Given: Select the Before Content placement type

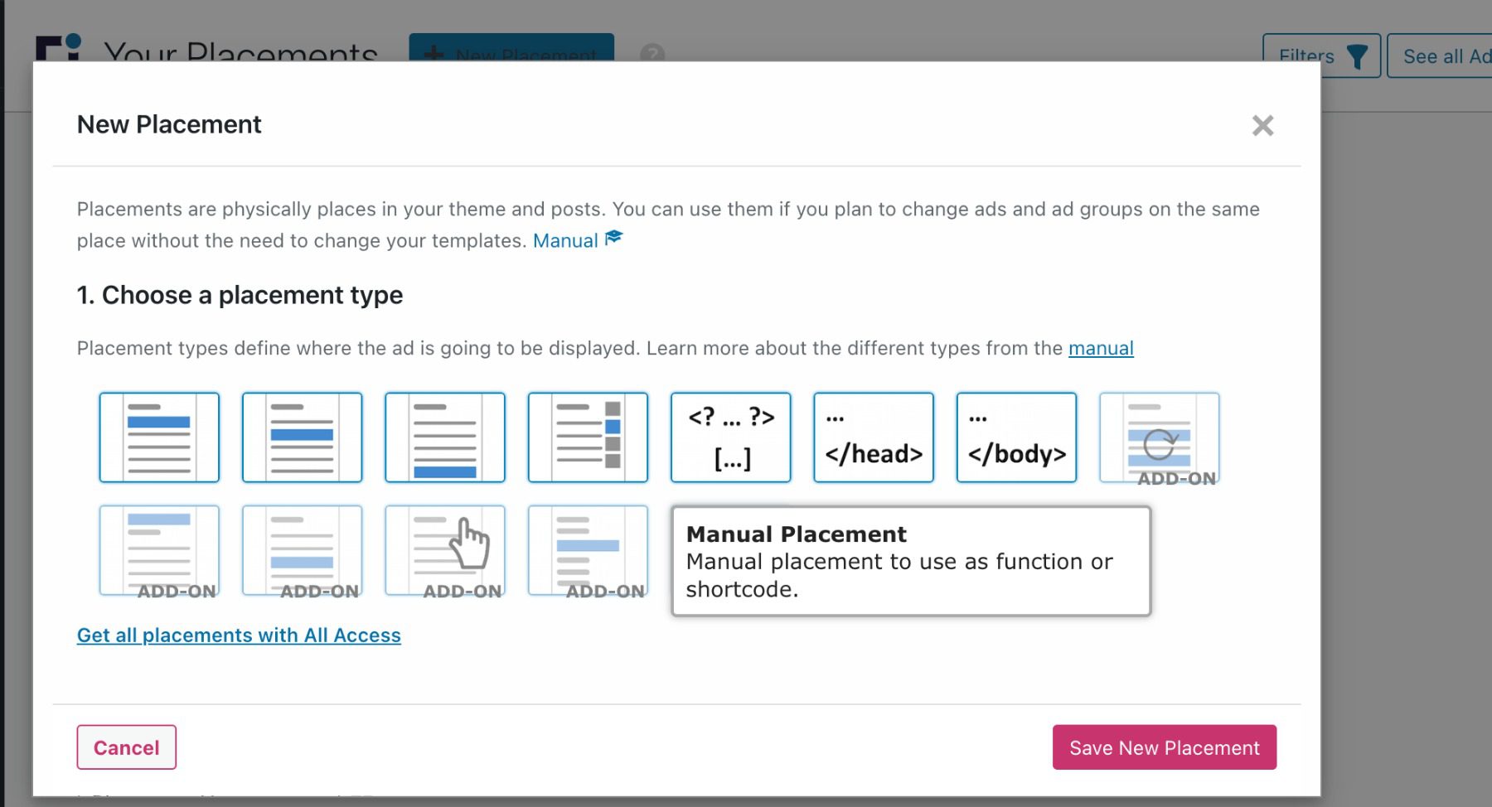Looking at the screenshot, I should pos(159,437).
